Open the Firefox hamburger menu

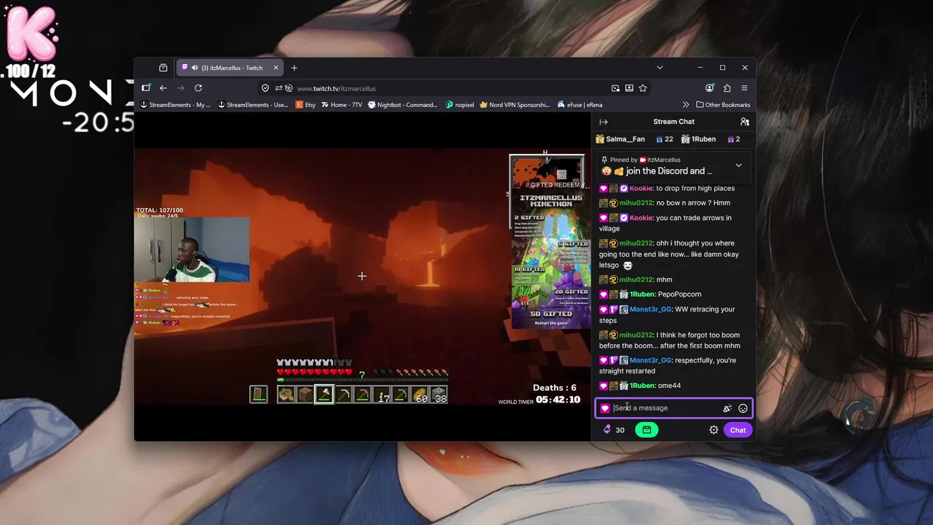[744, 88]
